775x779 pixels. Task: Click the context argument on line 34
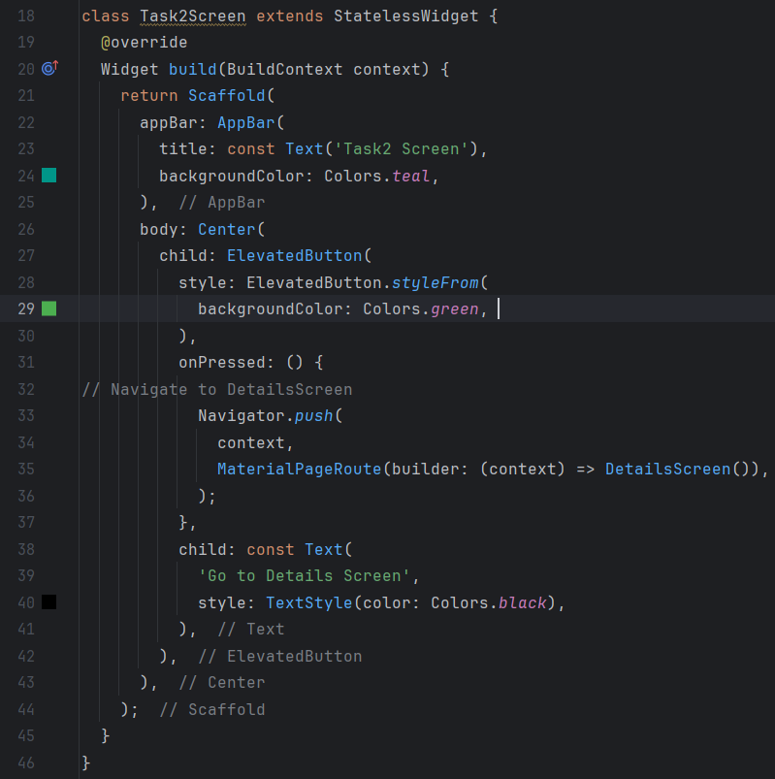click(x=251, y=442)
